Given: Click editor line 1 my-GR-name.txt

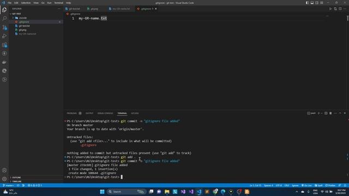Looking at the screenshot, I should pos(93,18).
